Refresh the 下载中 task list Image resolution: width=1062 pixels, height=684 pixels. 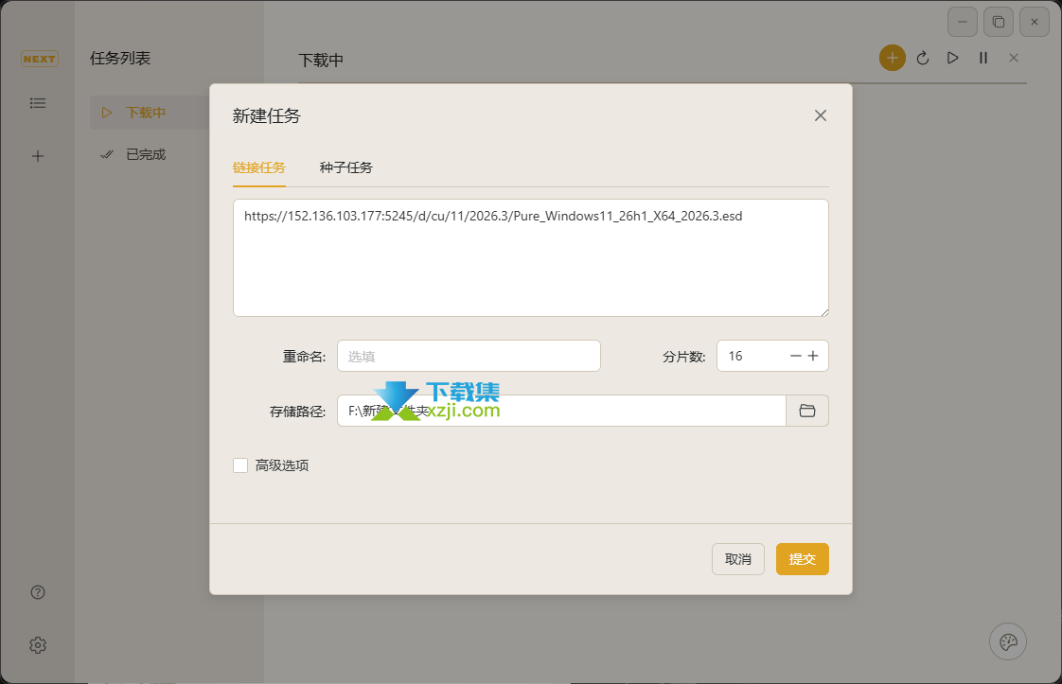click(923, 58)
